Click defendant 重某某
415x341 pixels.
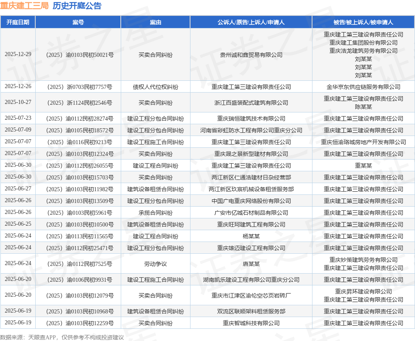(364, 166)
